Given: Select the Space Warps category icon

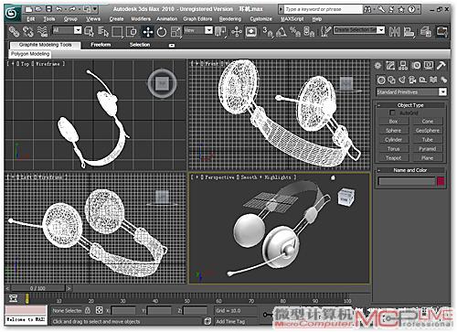Looking at the screenshot, I should pos(433,80).
